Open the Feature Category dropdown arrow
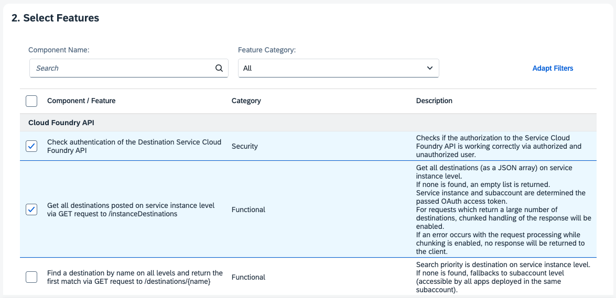The height and width of the screenshot is (298, 616). pyautogui.click(x=430, y=68)
